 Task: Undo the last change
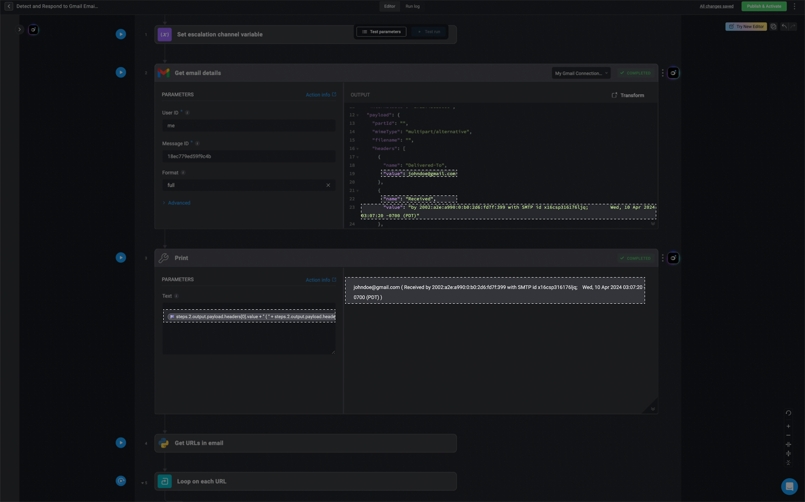coord(784,27)
